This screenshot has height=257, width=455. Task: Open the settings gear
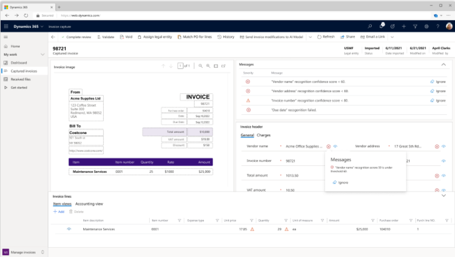pos(426,26)
